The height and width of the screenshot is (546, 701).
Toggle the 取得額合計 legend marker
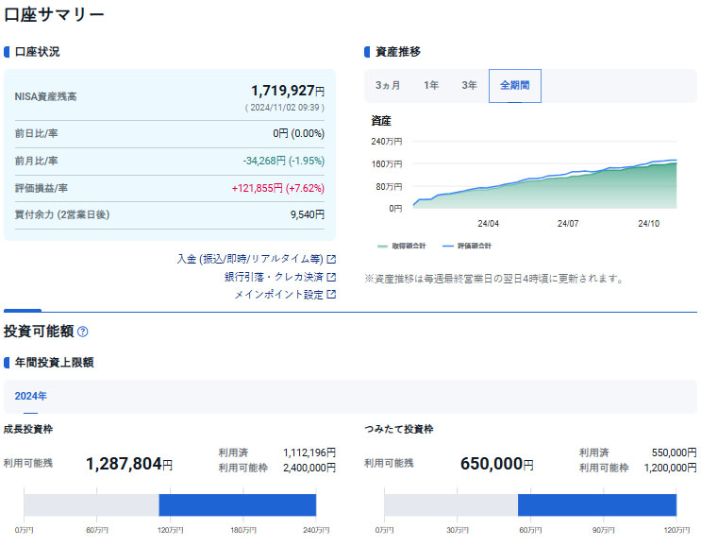[x=382, y=246]
